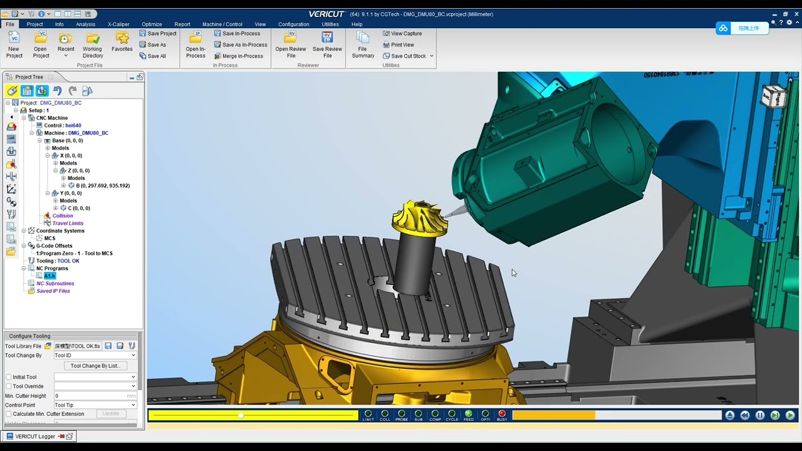Rewind the NC program
Screen dimensions: 802x451
pyautogui.click(x=745, y=415)
